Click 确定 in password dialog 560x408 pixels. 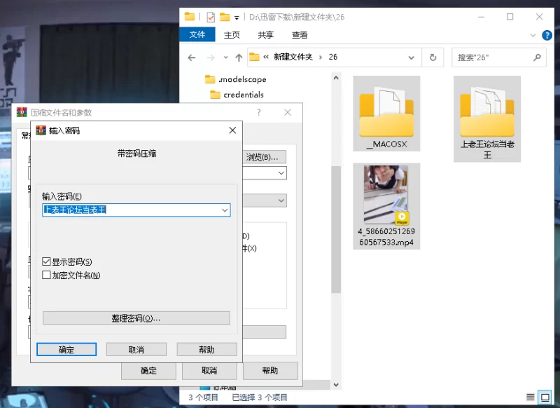click(x=66, y=349)
